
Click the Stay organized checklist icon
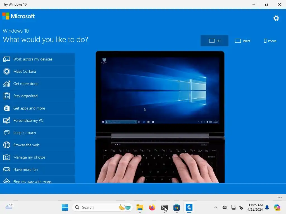[7, 96]
